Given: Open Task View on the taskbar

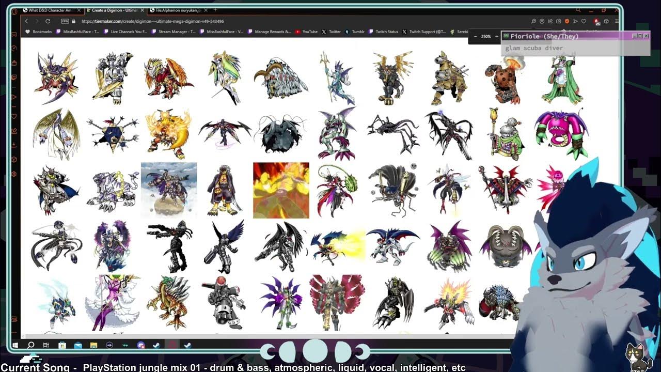Looking at the screenshot, I should pyautogui.click(x=46, y=345).
